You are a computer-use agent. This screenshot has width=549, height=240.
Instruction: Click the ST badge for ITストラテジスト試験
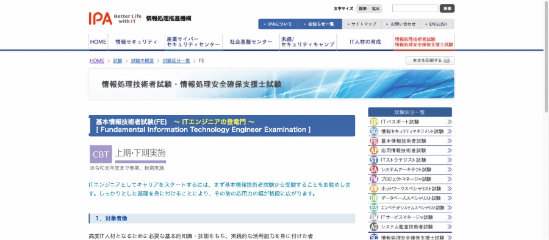tap(374, 160)
